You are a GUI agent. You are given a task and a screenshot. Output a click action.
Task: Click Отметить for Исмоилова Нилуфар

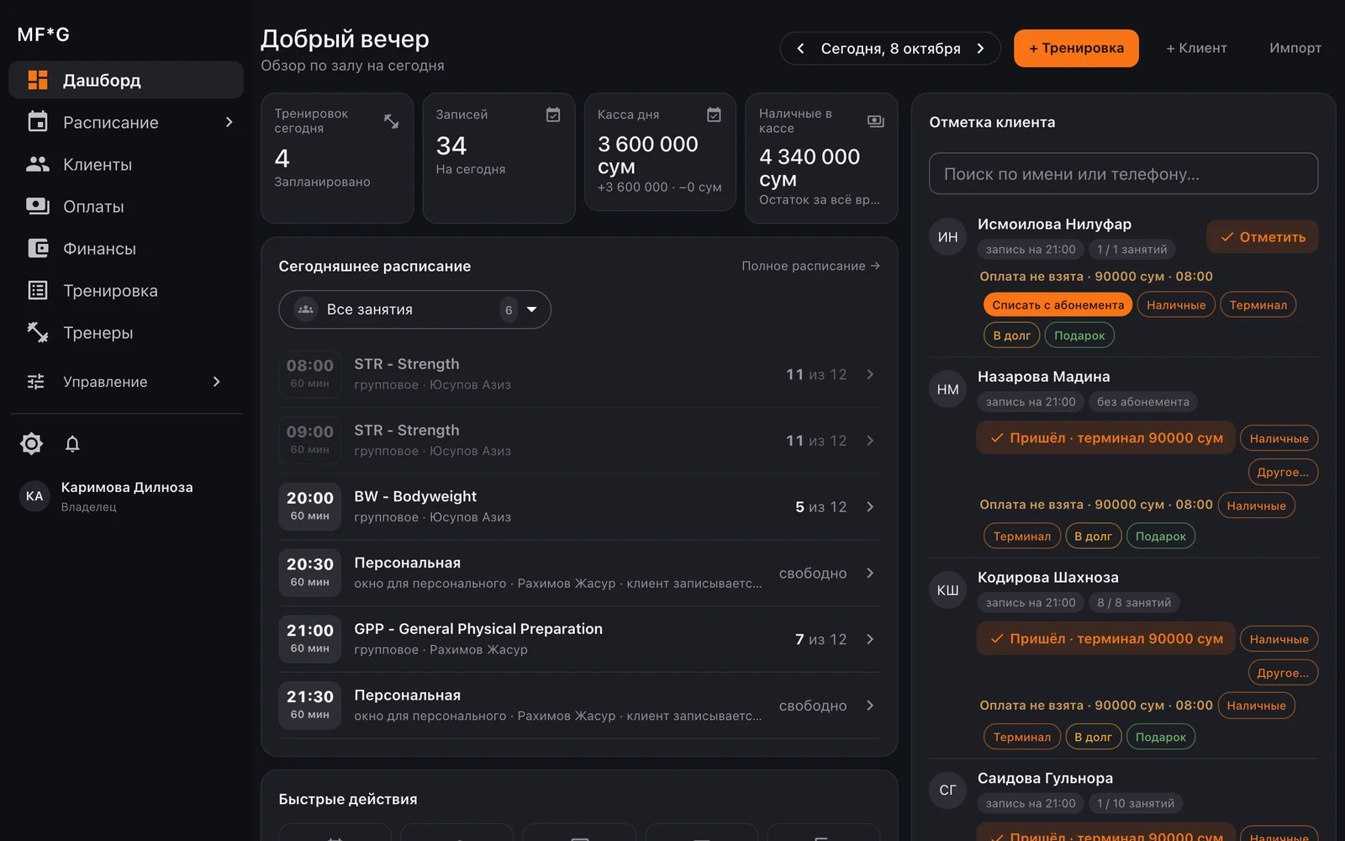(1263, 236)
